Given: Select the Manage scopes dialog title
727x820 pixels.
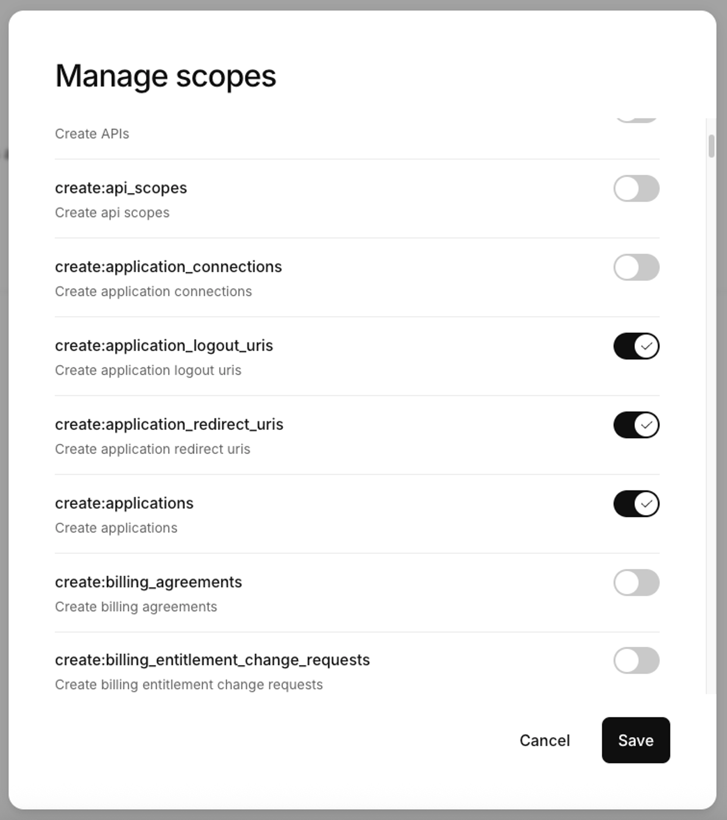Looking at the screenshot, I should 165,75.
